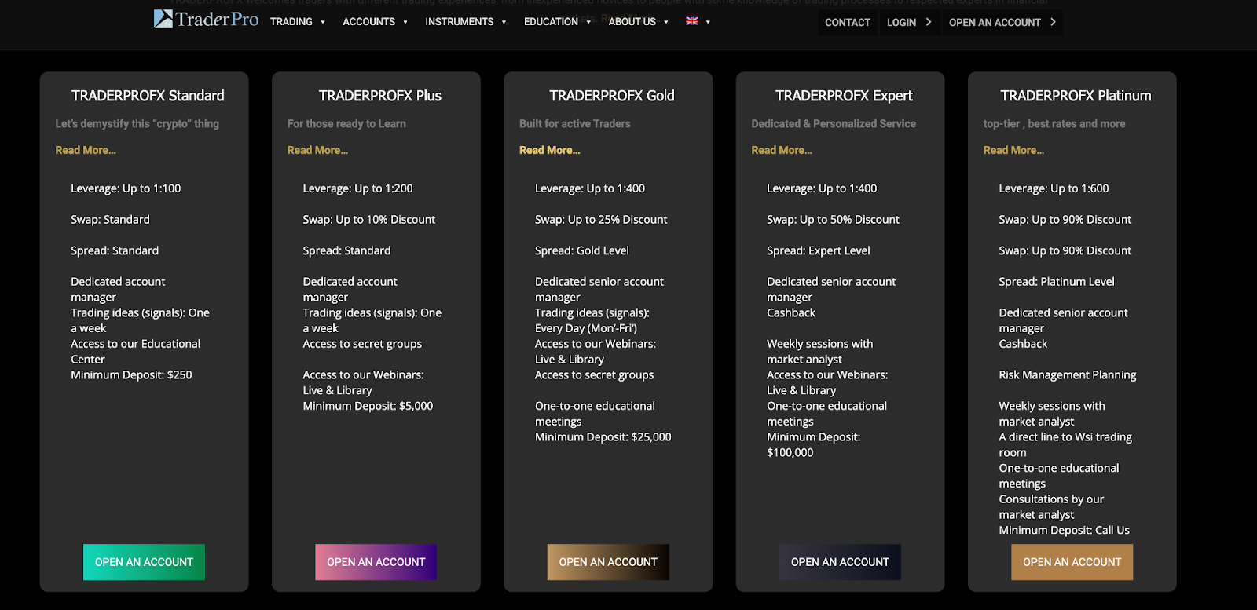Click 'Minimum Deposit: $25,000' text
Screen dimensions: 1257x610
pyautogui.click(x=603, y=437)
